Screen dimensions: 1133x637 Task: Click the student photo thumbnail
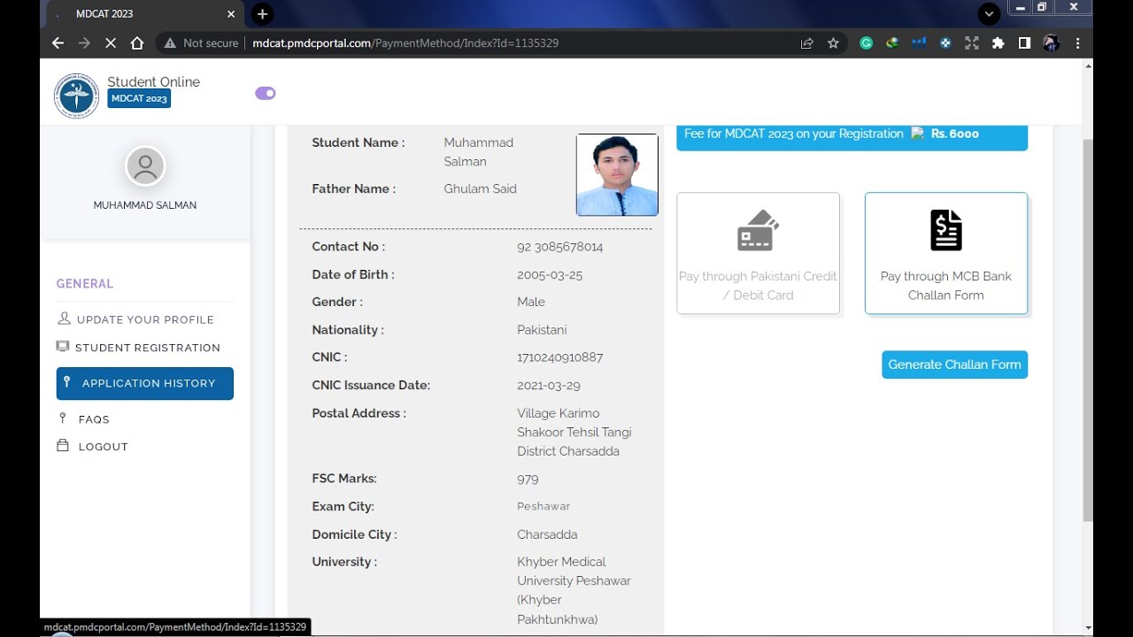pyautogui.click(x=617, y=174)
